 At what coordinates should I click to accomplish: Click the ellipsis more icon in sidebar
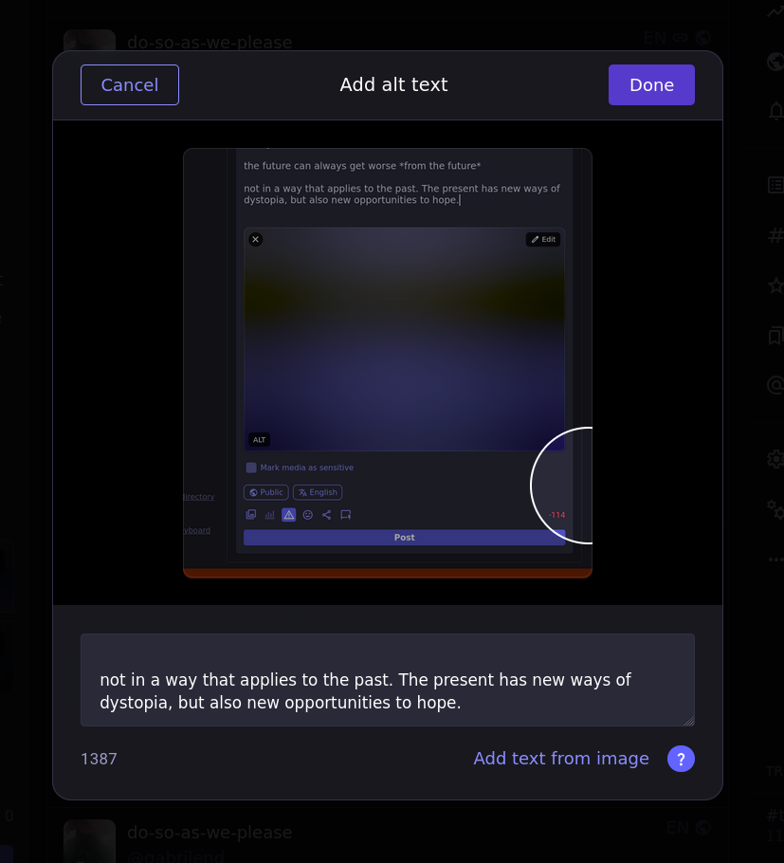click(775, 560)
